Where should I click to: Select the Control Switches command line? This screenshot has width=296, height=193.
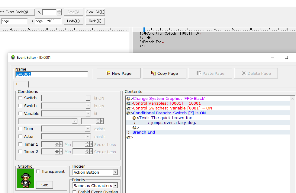(x=208, y=108)
